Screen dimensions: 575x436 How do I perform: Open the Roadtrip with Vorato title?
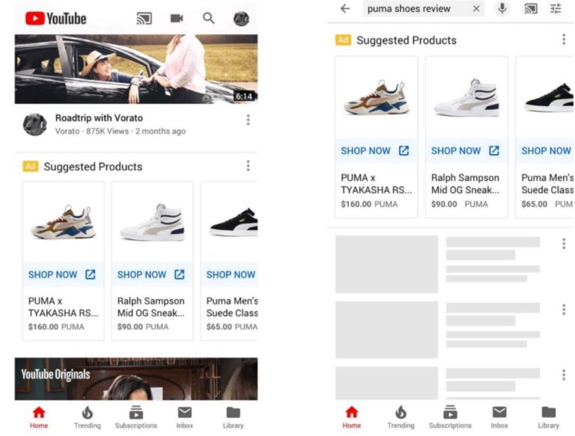tap(99, 118)
